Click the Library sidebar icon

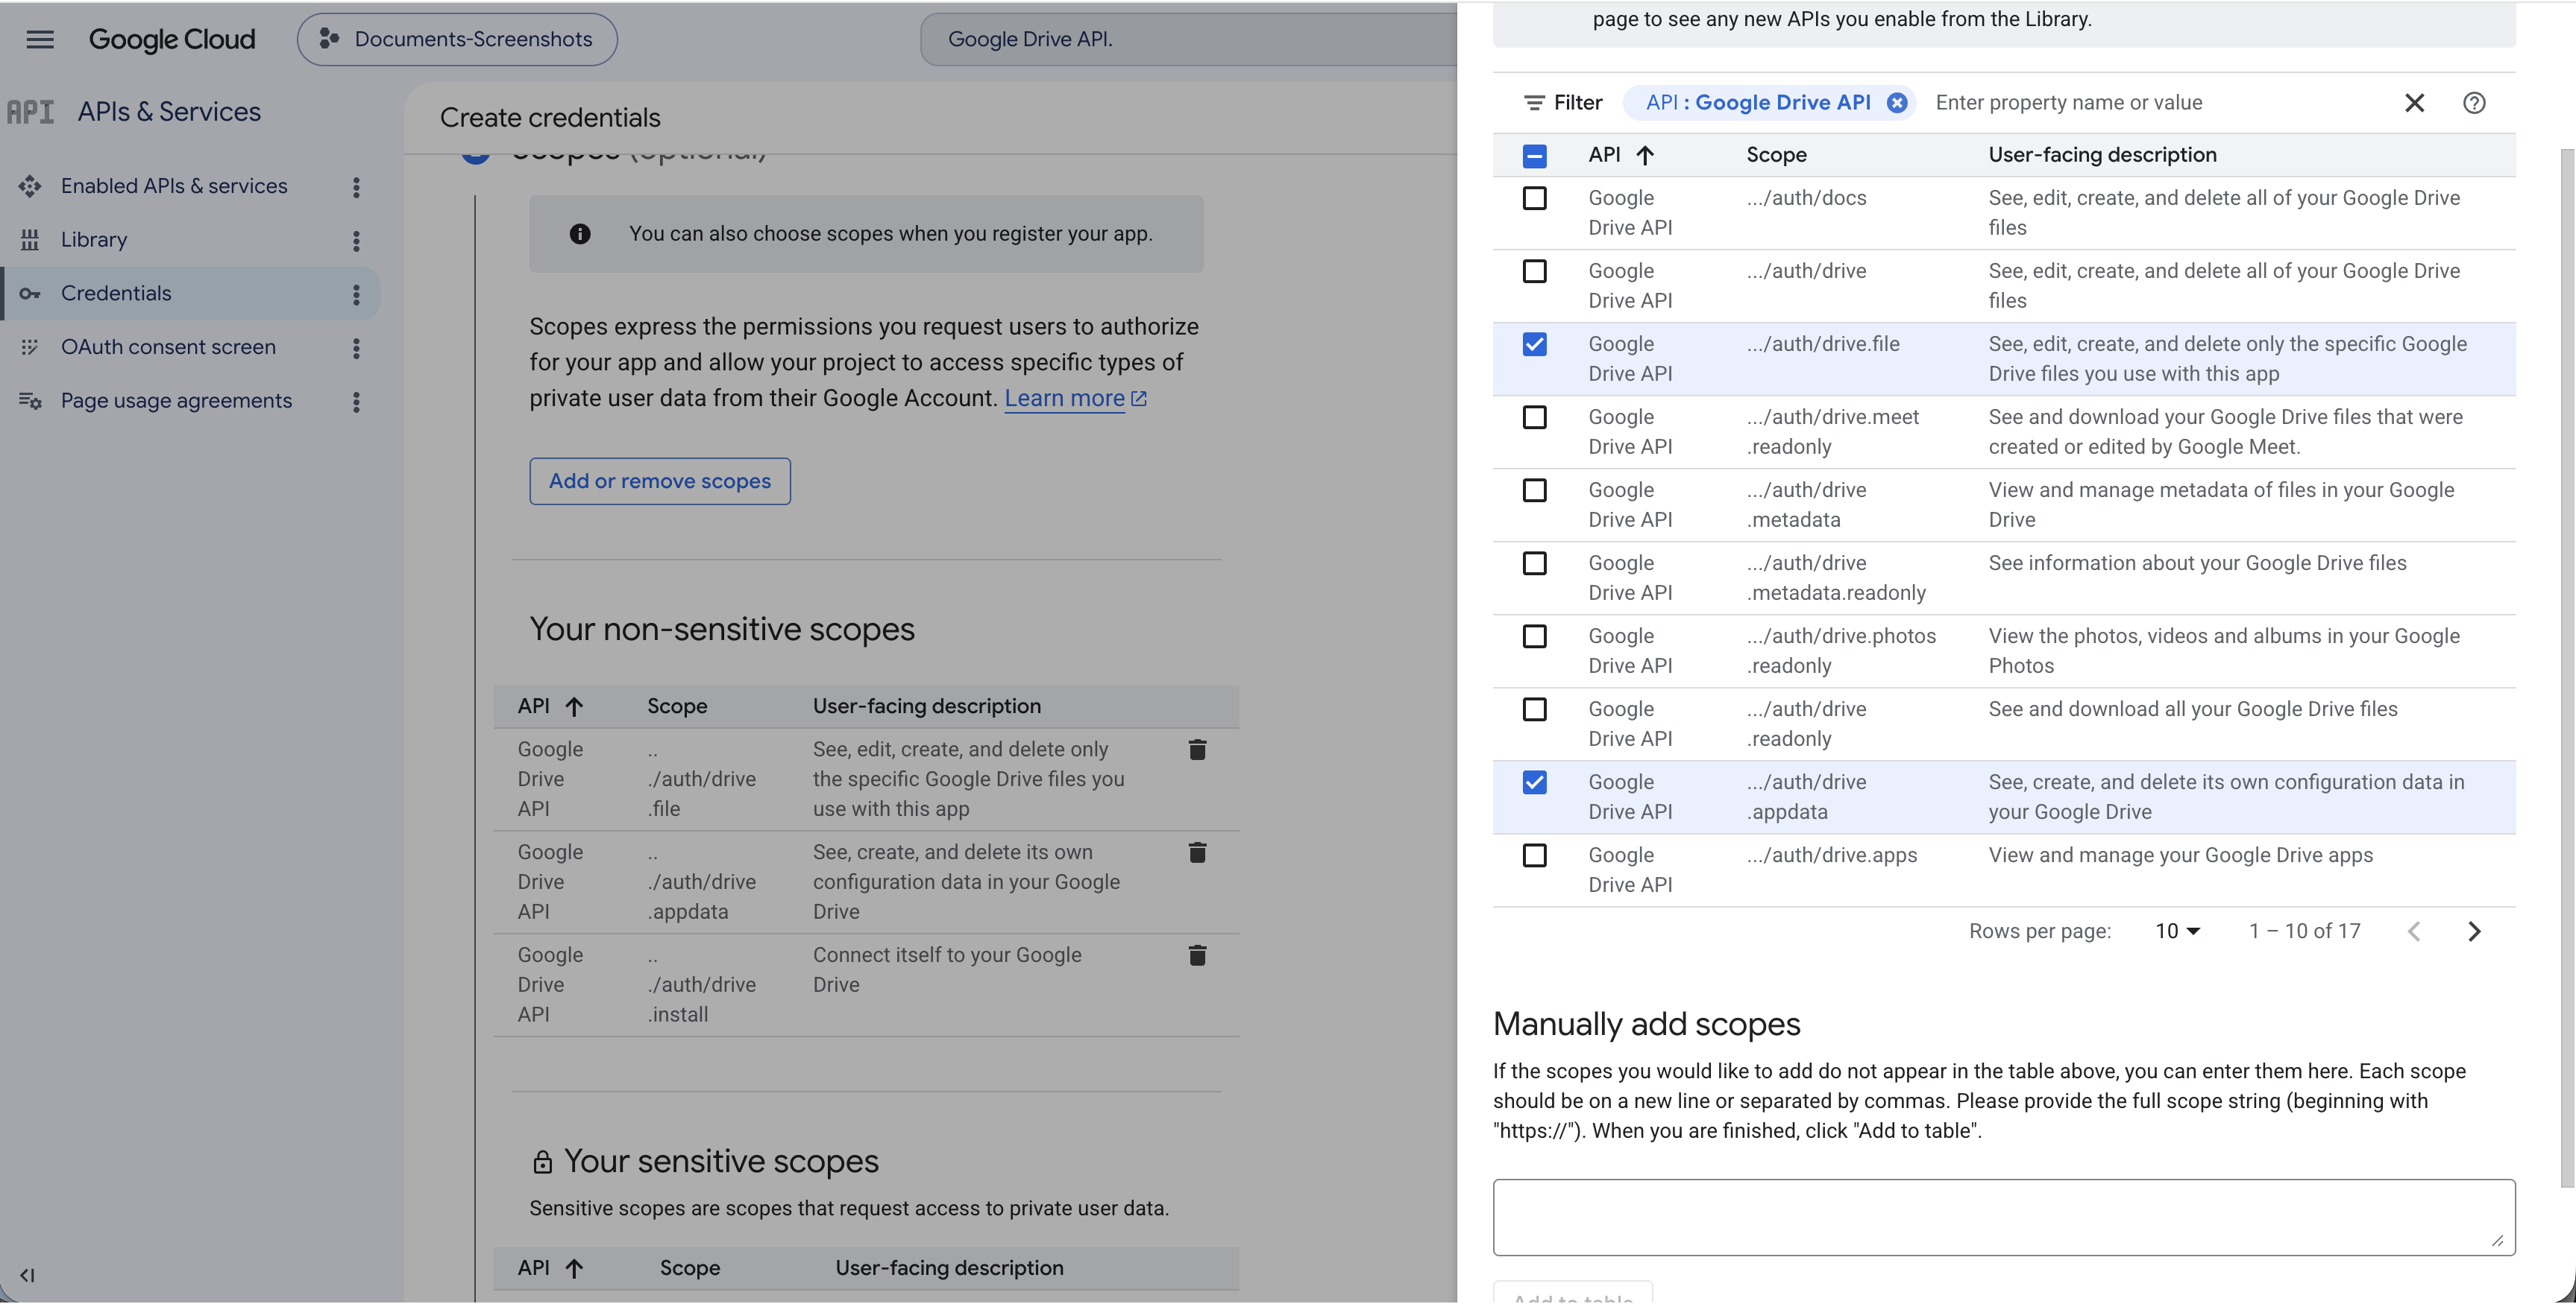pos(30,240)
